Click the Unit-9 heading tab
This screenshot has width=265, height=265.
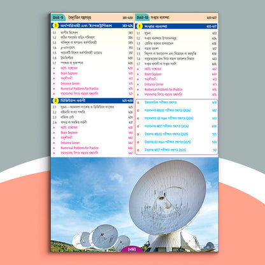tap(58, 17)
